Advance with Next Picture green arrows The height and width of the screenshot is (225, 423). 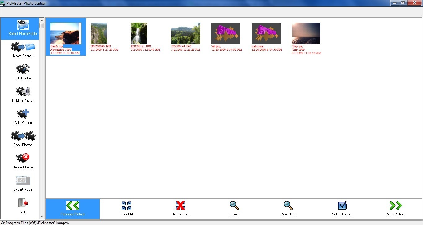coord(396,206)
